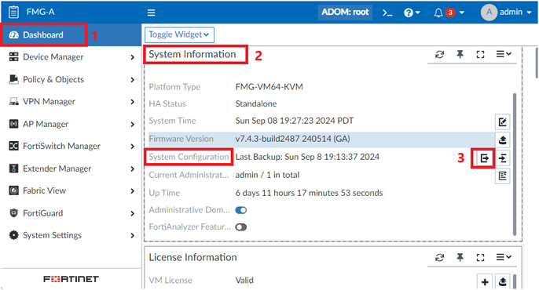Open Fabric View from the sidebar
The image size is (539, 290).
[x=71, y=190]
